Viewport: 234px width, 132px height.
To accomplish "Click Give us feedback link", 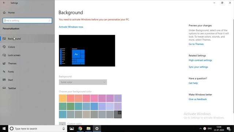I will [197, 99].
